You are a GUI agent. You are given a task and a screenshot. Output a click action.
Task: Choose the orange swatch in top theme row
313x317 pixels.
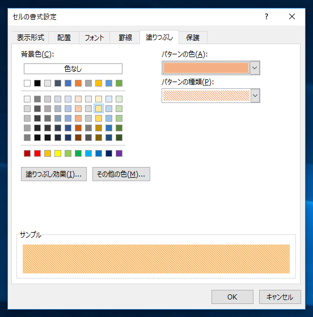click(x=78, y=83)
